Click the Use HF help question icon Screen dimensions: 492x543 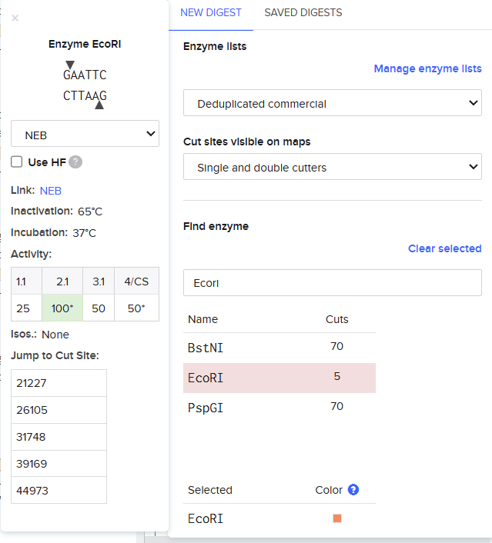point(75,162)
